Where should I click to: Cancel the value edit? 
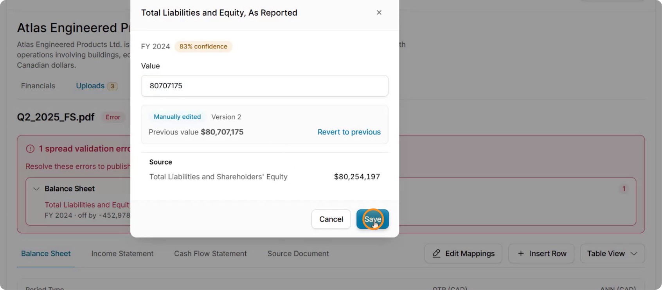[331, 219]
